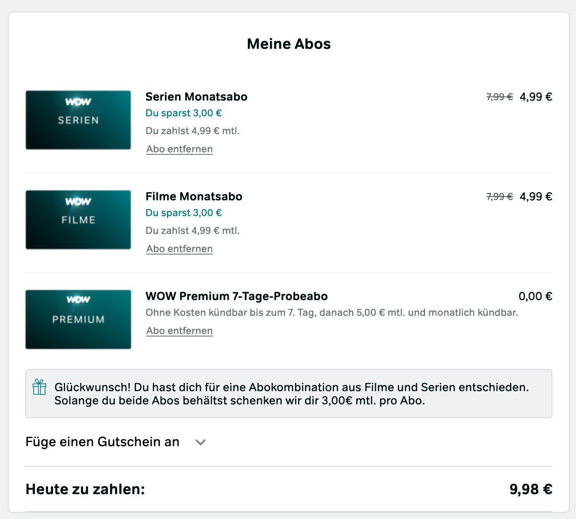The width and height of the screenshot is (576, 519).
Task: Click 'Du sparst 3,00 €' under Filme
Action: pos(184,213)
